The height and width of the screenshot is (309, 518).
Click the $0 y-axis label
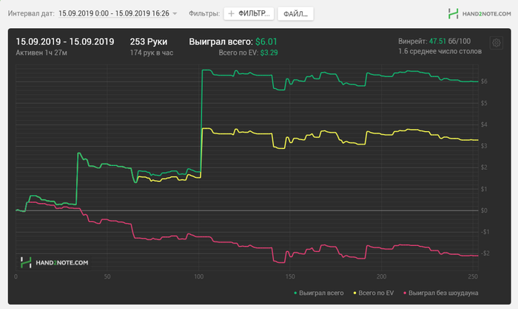click(484, 210)
